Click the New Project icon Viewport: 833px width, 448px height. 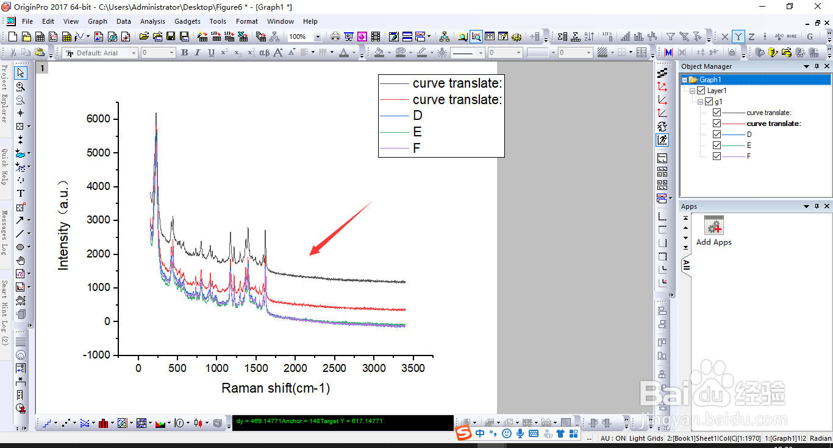point(12,37)
